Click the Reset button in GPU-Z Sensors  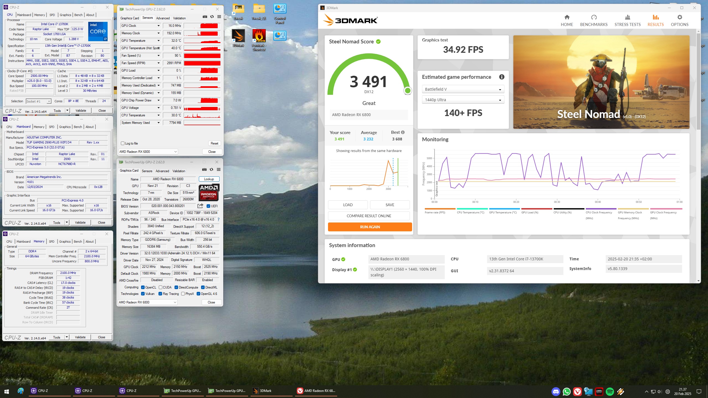214,143
